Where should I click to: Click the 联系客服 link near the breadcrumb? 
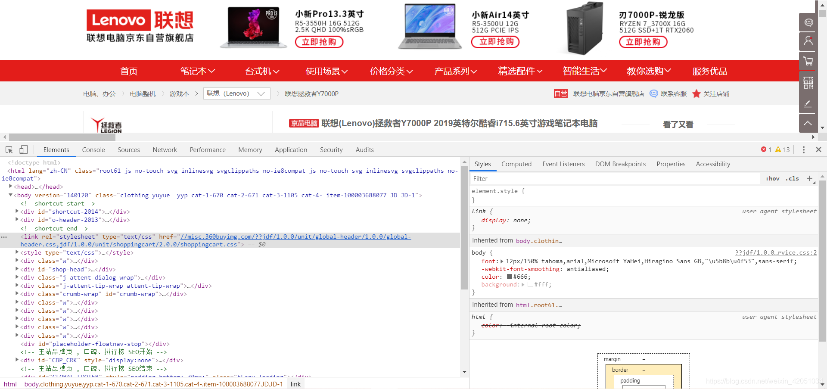pyautogui.click(x=673, y=93)
